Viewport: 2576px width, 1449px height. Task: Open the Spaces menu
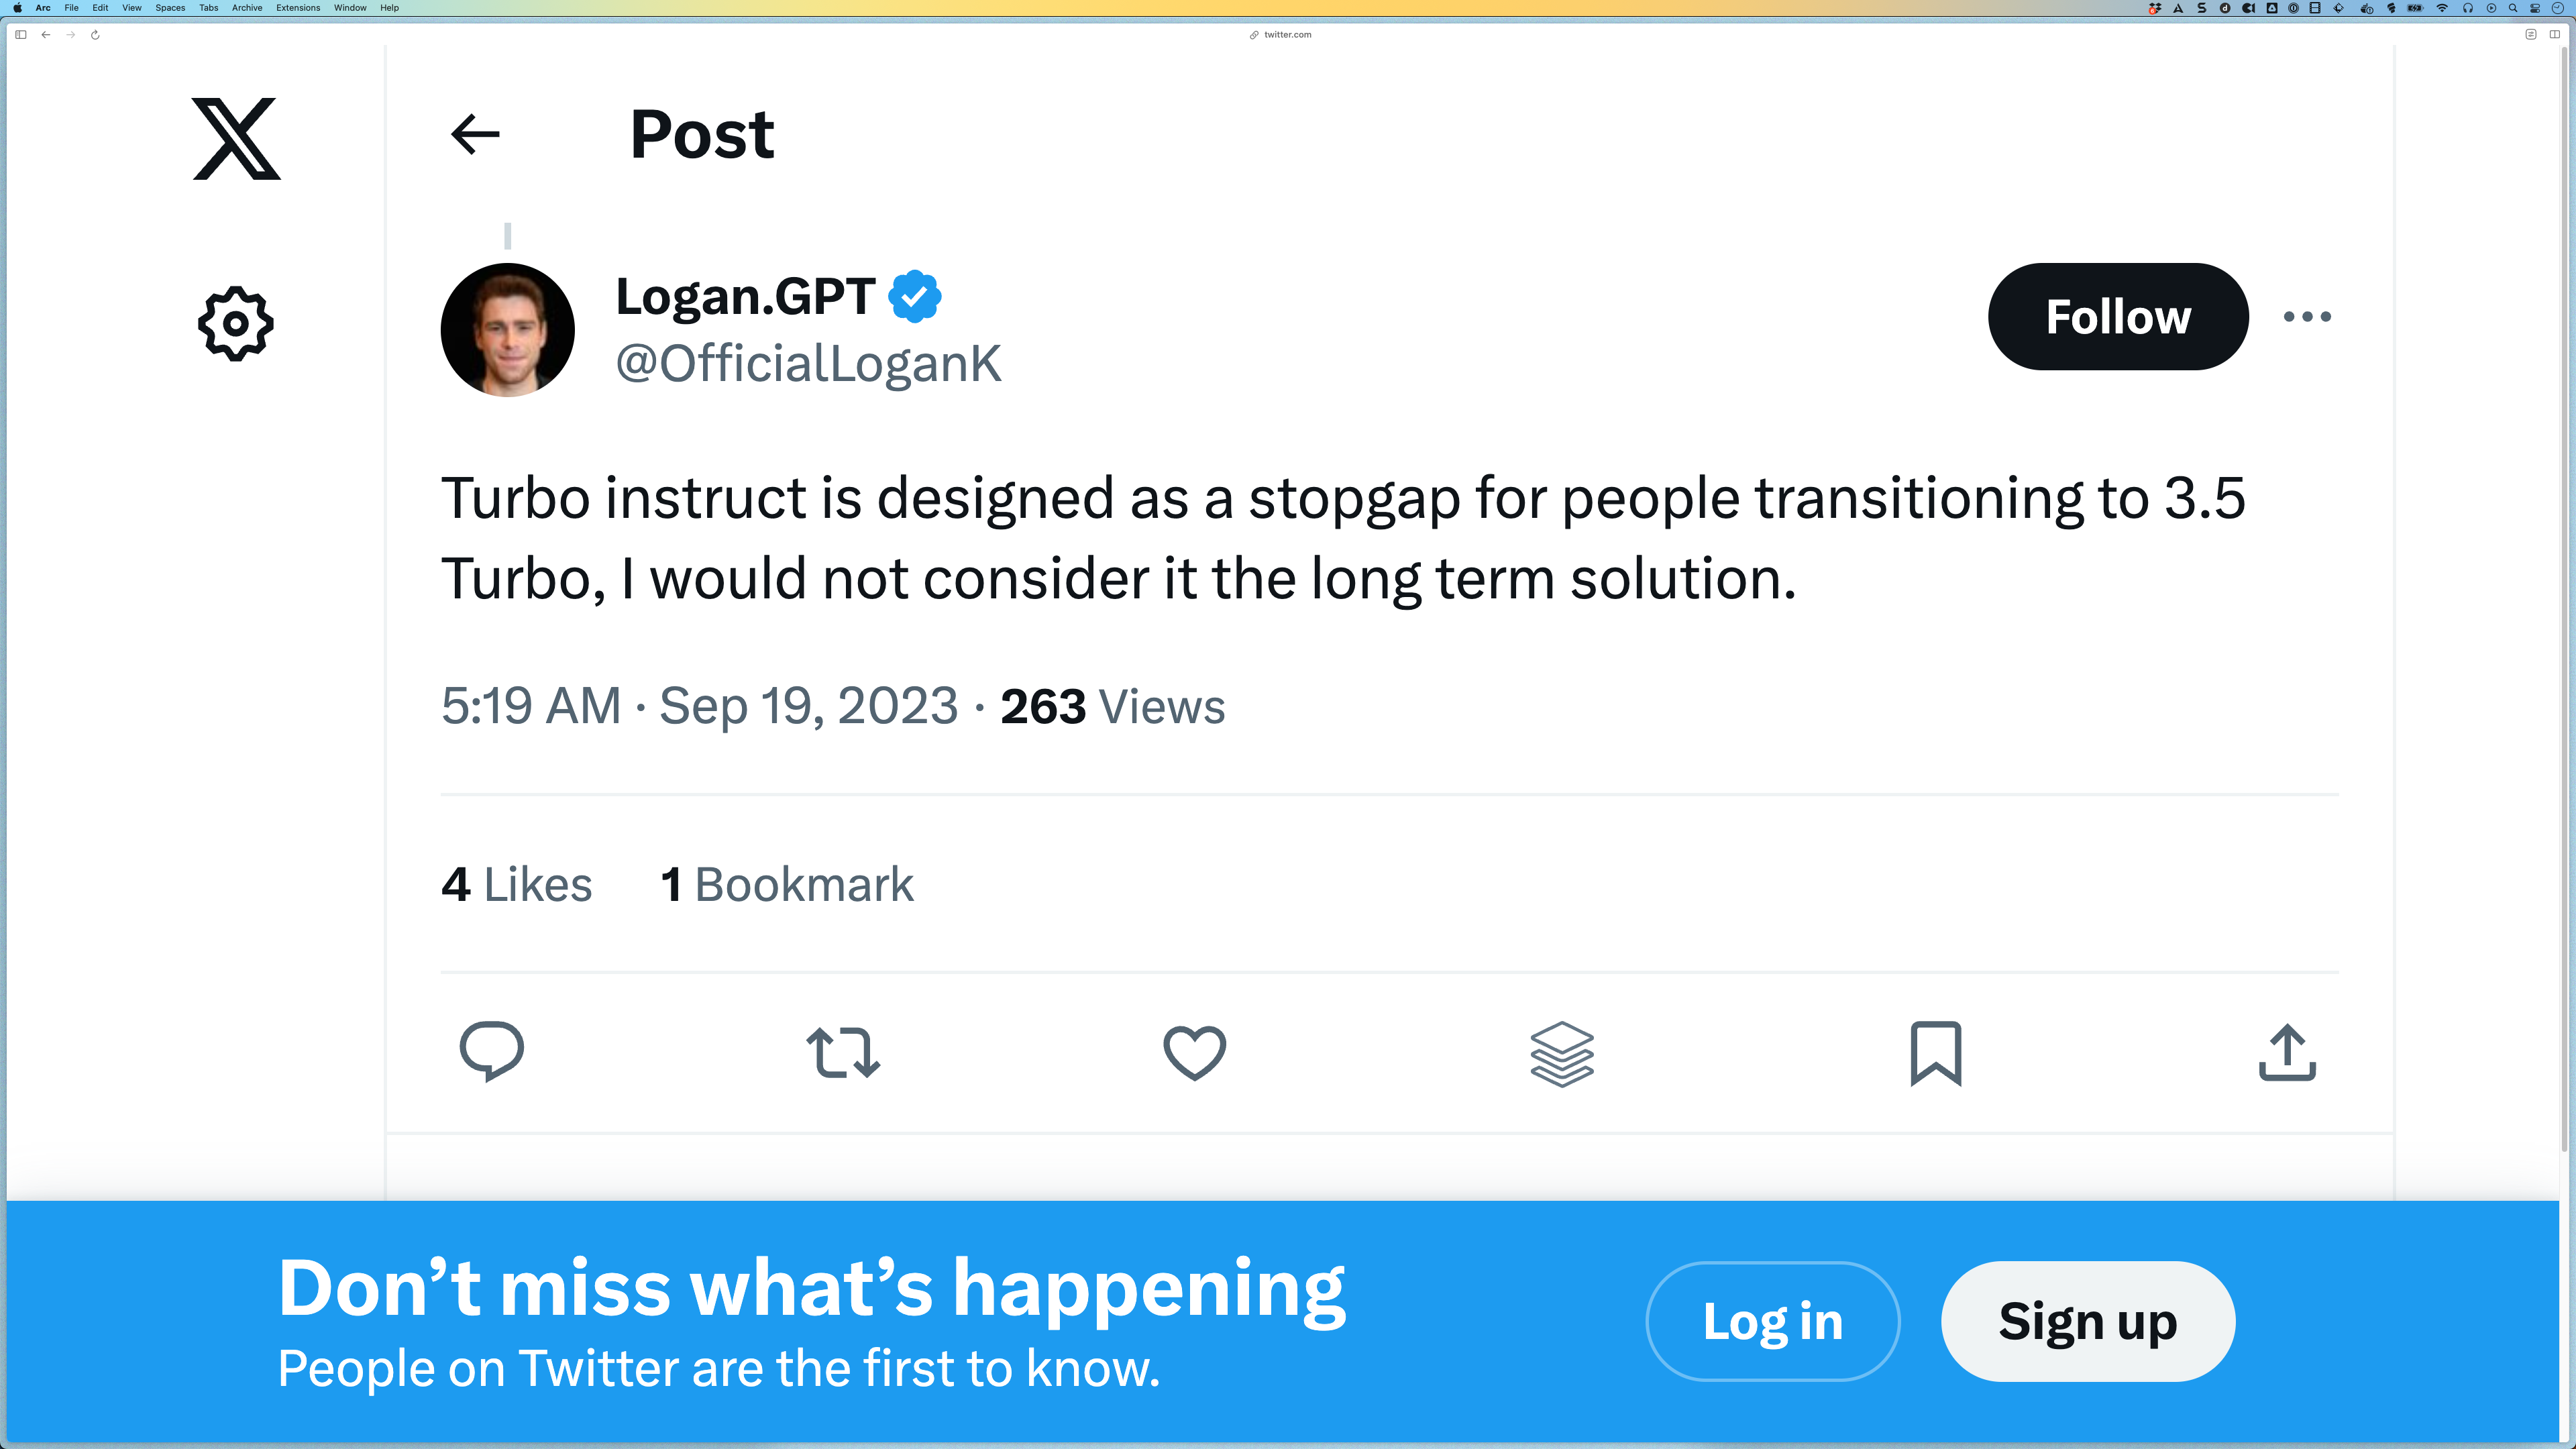point(170,8)
